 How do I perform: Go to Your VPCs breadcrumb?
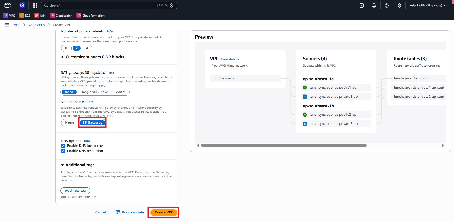(37, 25)
